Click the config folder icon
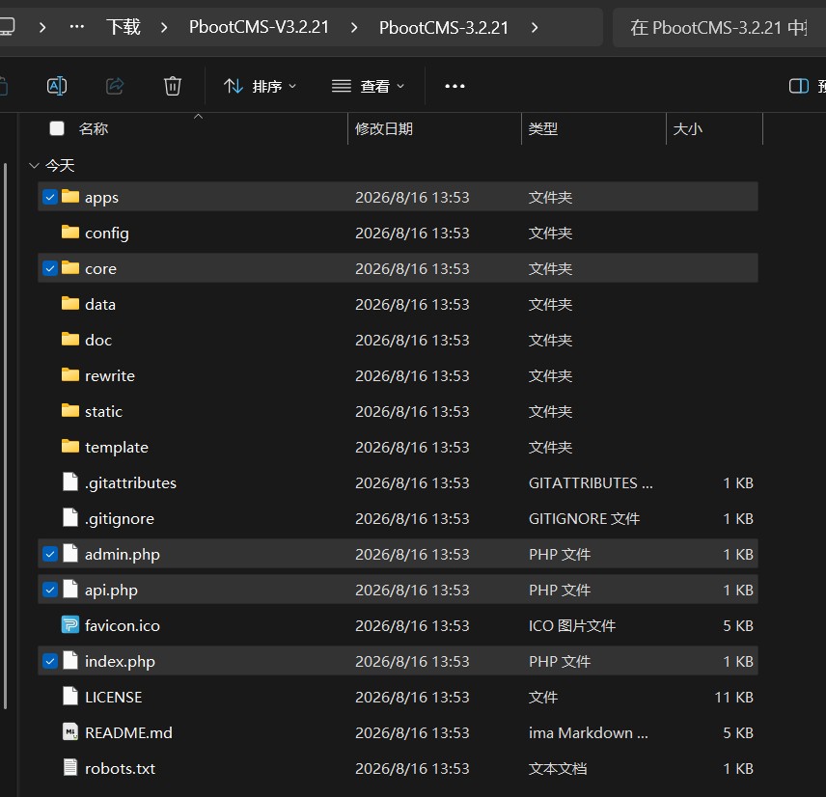Viewport: 826px width, 797px height. point(70,232)
